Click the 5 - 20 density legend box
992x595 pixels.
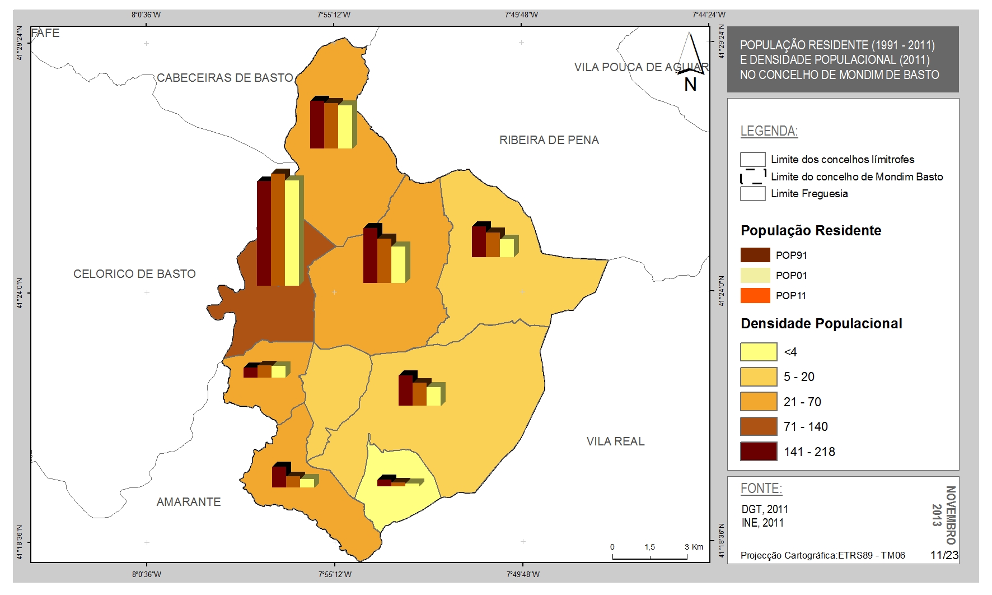coord(759,376)
